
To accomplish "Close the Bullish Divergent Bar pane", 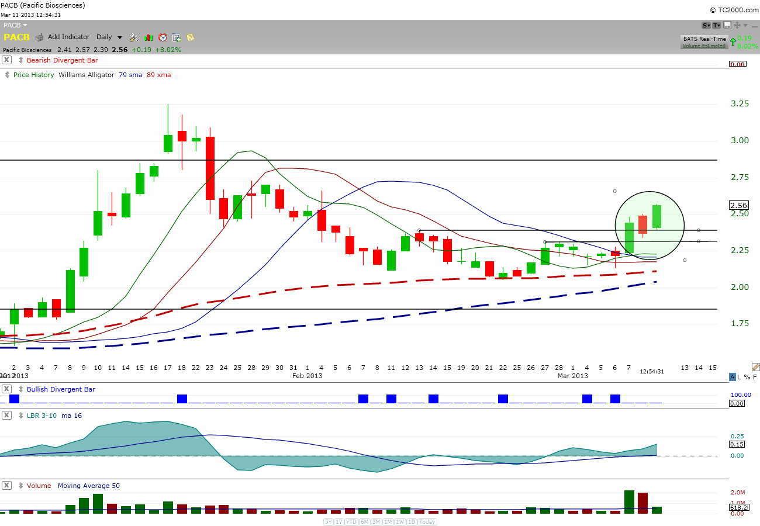I will pyautogui.click(x=6, y=389).
